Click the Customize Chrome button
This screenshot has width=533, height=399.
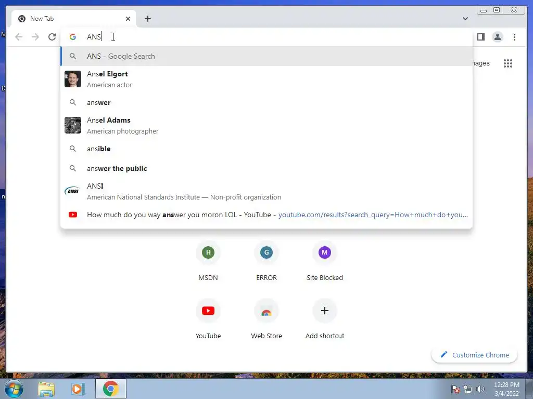click(x=475, y=355)
